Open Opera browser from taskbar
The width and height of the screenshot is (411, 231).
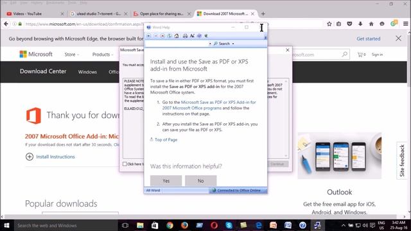pos(214,225)
